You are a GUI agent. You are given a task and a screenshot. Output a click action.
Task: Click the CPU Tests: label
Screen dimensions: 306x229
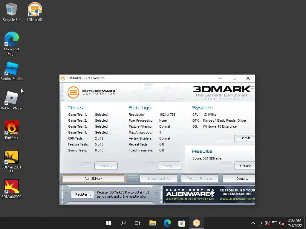76,138
